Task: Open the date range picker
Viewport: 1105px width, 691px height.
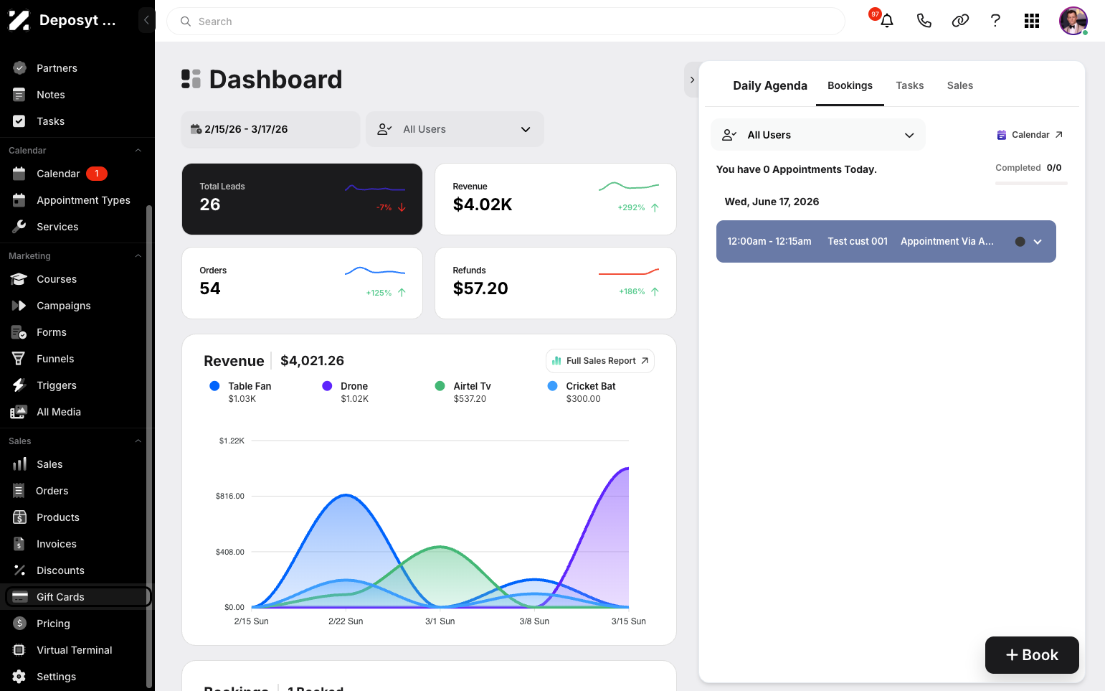Action: [270, 129]
